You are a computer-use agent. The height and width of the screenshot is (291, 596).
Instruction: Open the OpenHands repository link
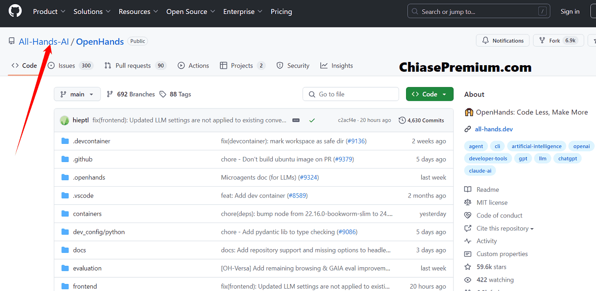point(100,41)
